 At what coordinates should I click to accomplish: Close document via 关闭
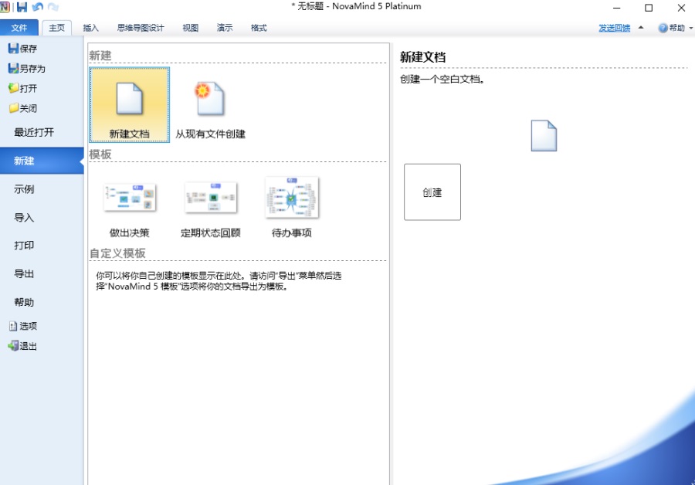[x=22, y=108]
